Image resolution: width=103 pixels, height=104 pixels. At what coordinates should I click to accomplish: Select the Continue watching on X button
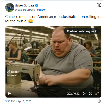(x=82, y=31)
